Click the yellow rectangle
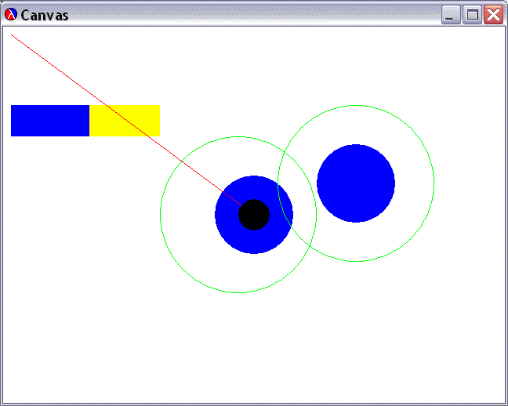 click(125, 121)
